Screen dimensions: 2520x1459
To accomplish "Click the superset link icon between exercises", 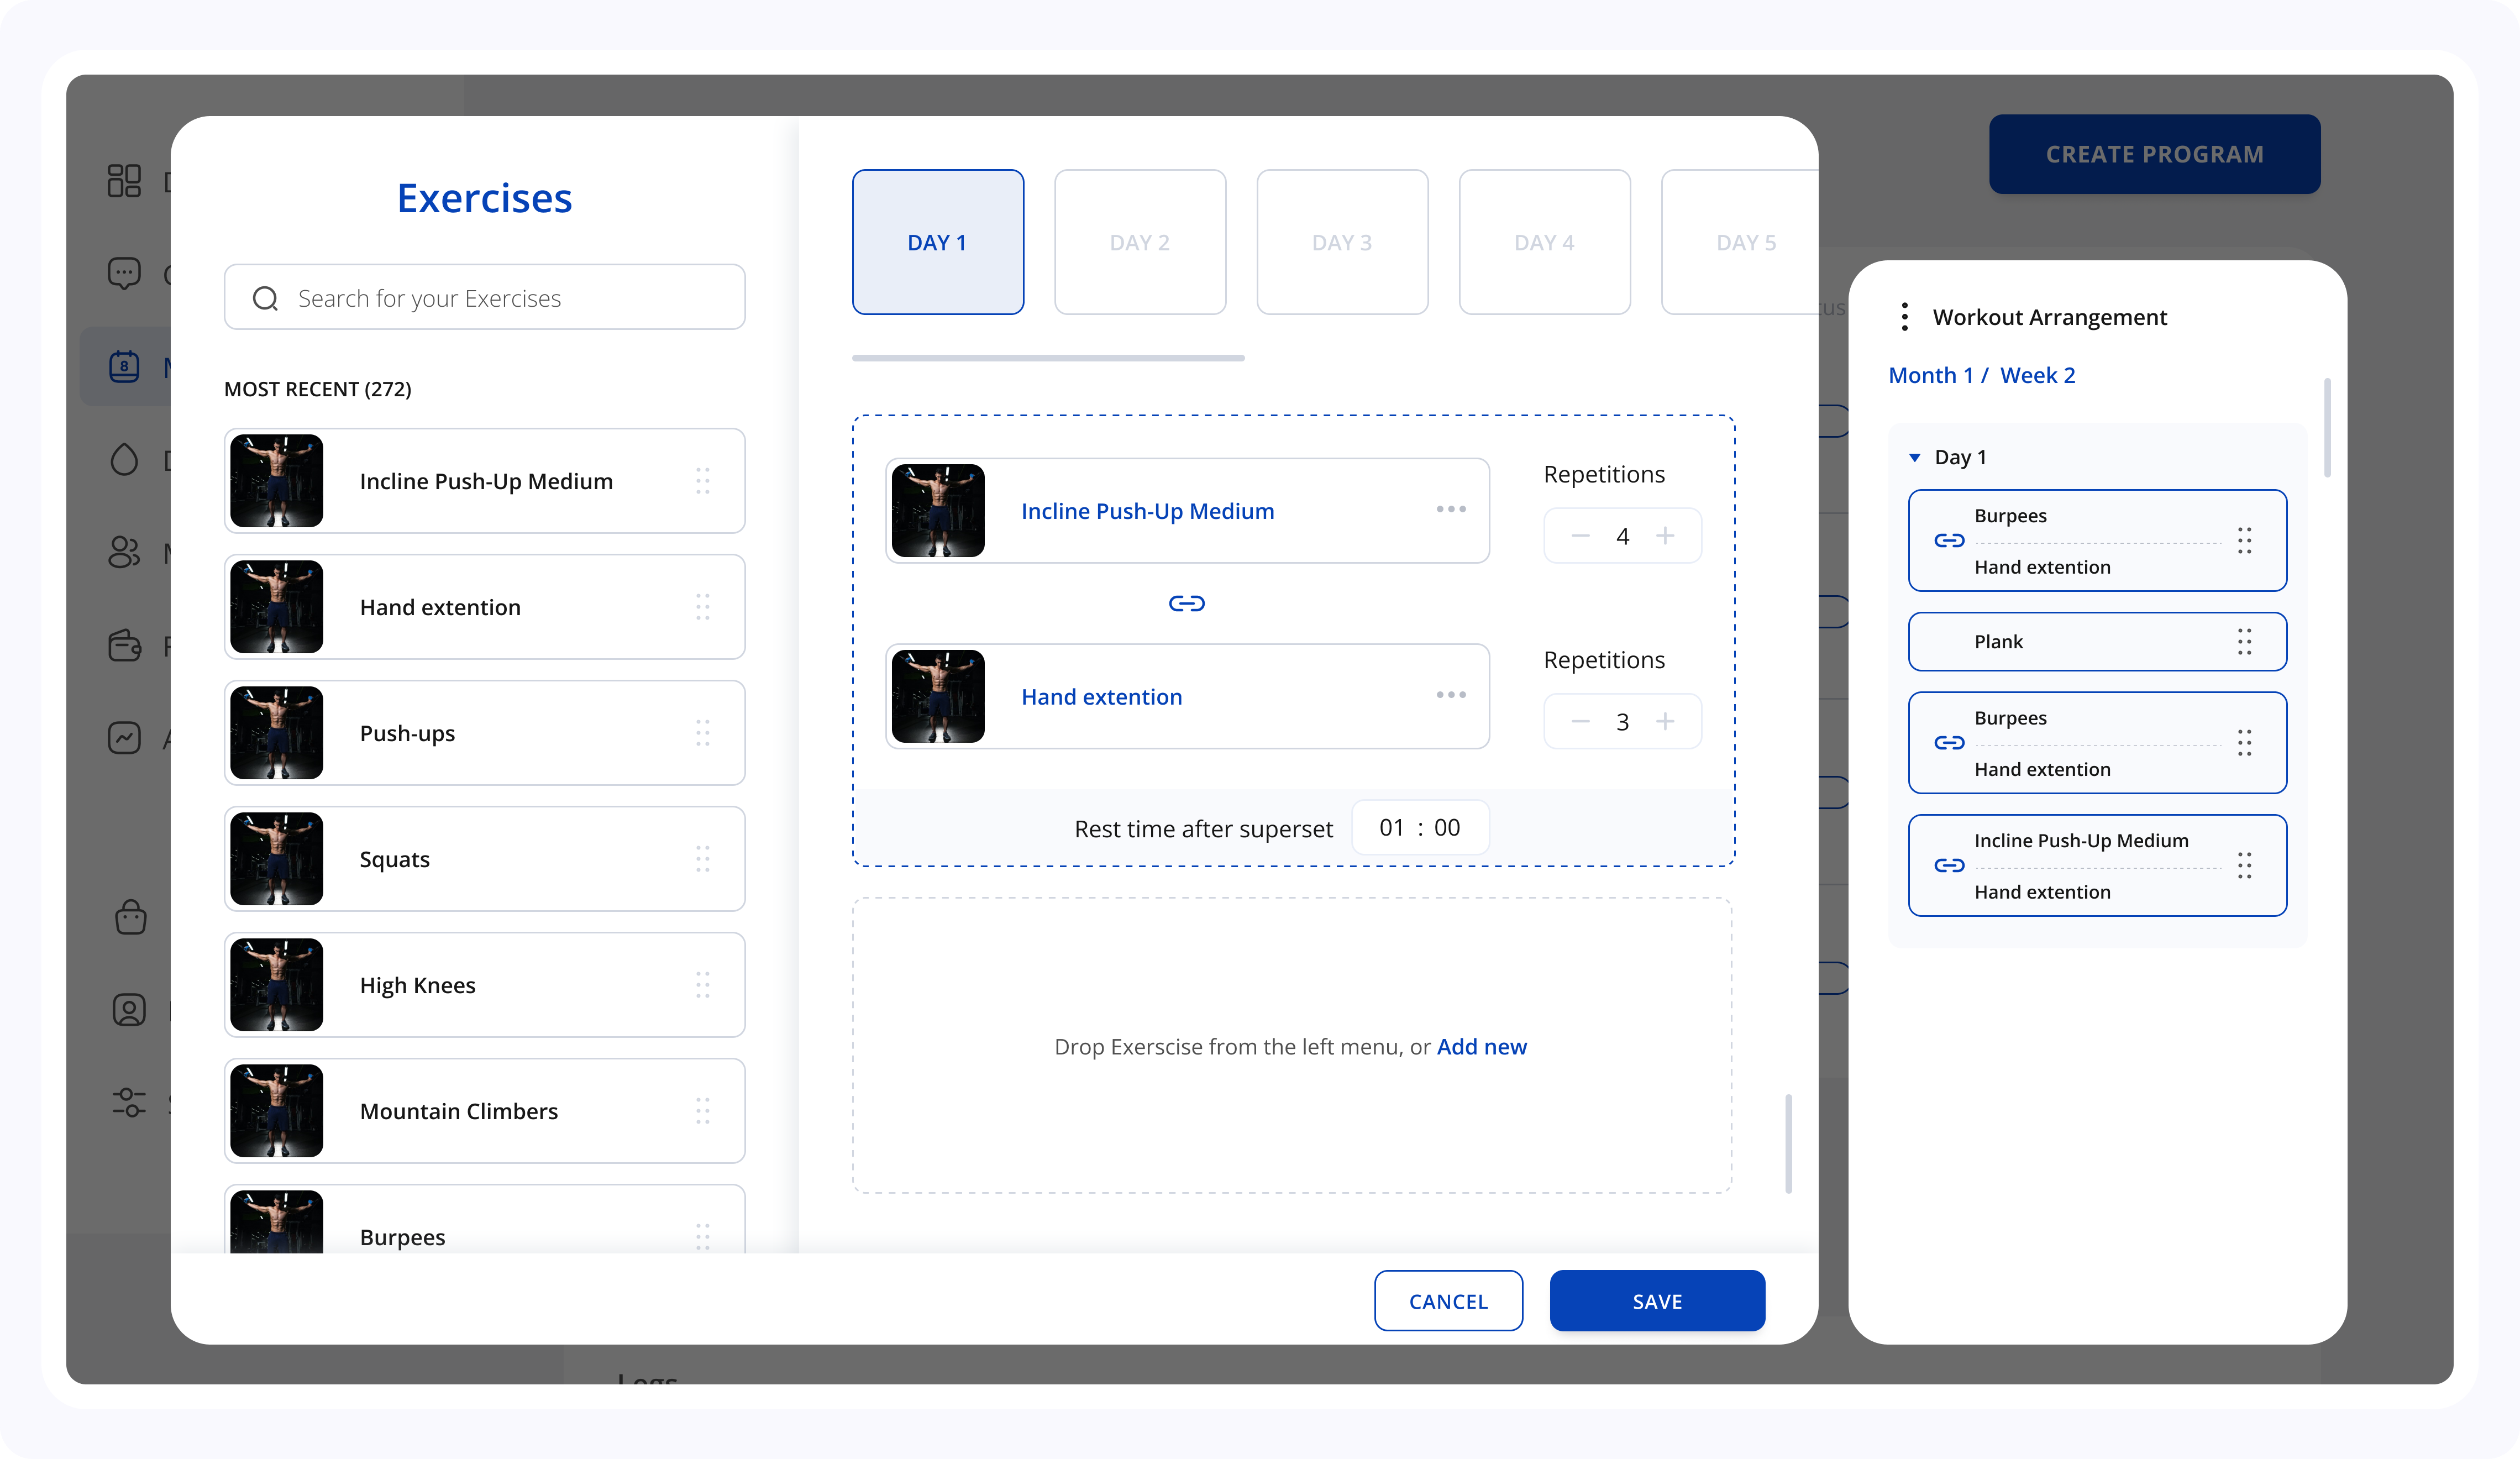I will 1186,603.
